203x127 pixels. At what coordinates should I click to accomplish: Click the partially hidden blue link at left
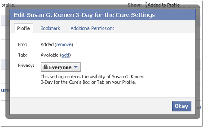[3, 90]
